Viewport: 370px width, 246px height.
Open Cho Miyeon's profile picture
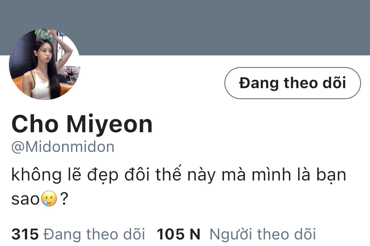tap(44, 64)
